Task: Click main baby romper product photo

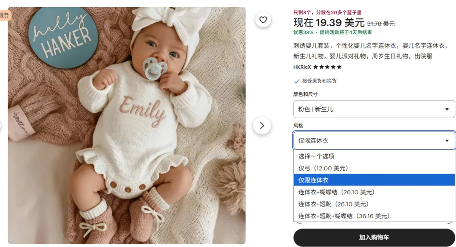Action: point(127,125)
